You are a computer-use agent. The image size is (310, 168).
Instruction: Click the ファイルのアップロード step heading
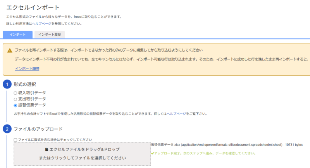pyautogui.click(x=38, y=129)
